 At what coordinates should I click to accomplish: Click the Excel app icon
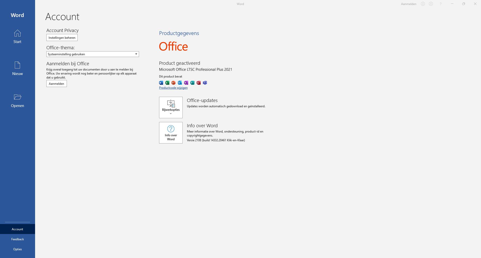tap(167, 83)
